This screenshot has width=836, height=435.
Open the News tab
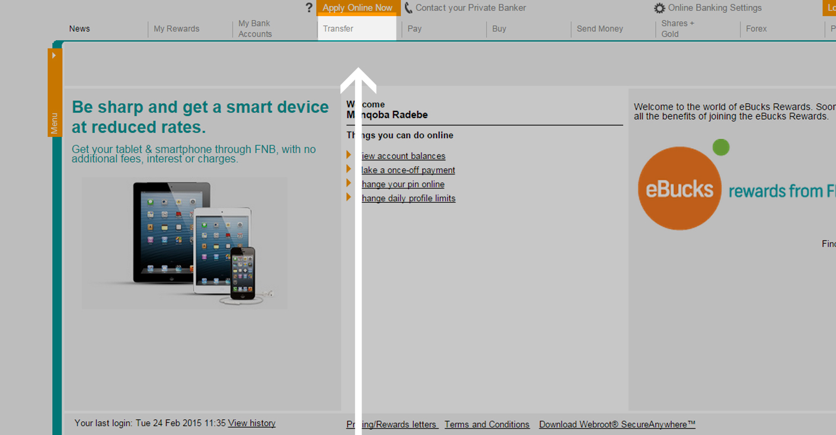(x=79, y=28)
